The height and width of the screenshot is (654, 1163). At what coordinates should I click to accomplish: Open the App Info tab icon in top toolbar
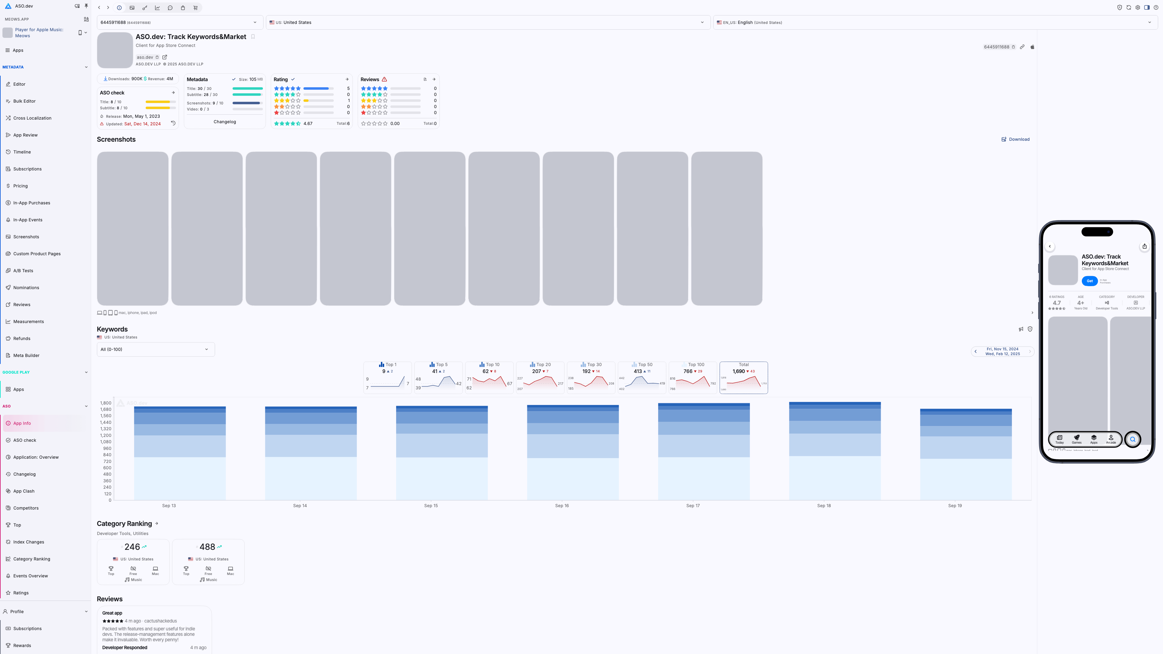coord(119,8)
